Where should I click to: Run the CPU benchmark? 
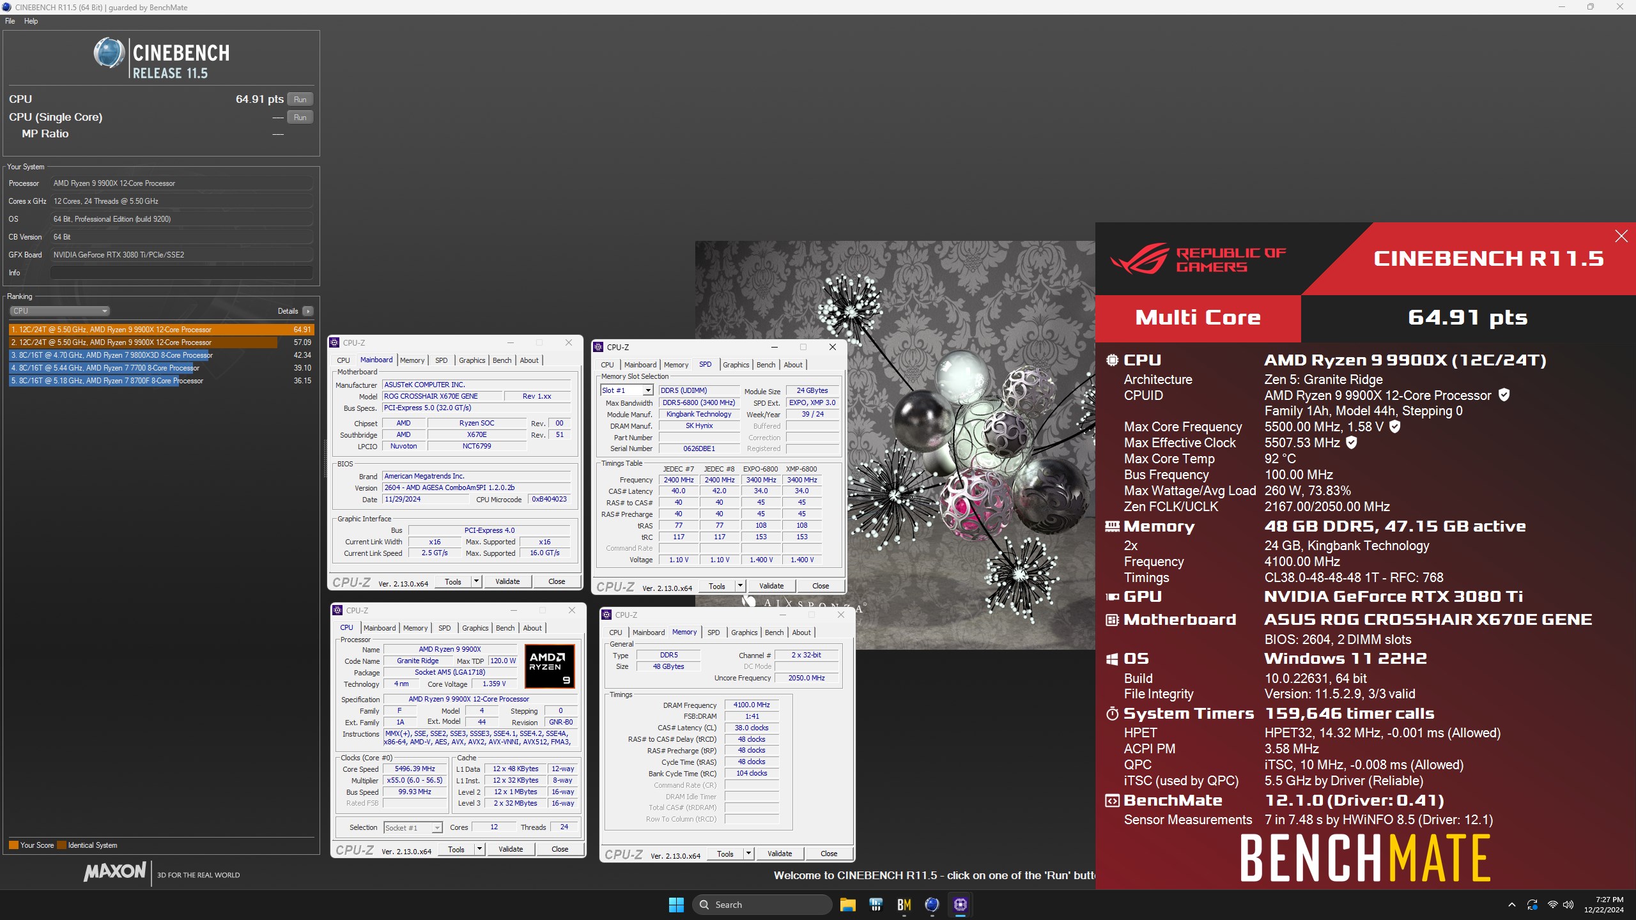[300, 99]
